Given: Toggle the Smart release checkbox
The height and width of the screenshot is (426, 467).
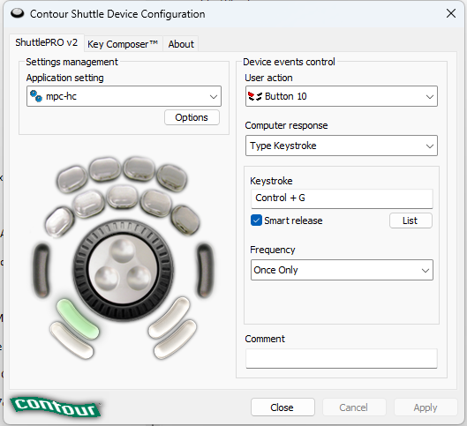Looking at the screenshot, I should (x=256, y=220).
